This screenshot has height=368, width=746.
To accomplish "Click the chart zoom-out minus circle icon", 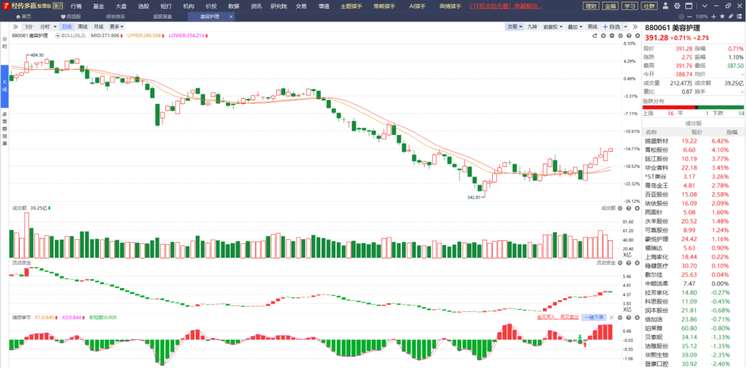I will point(612,36).
